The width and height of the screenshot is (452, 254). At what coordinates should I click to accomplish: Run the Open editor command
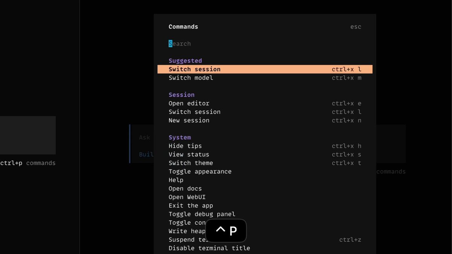(x=265, y=103)
